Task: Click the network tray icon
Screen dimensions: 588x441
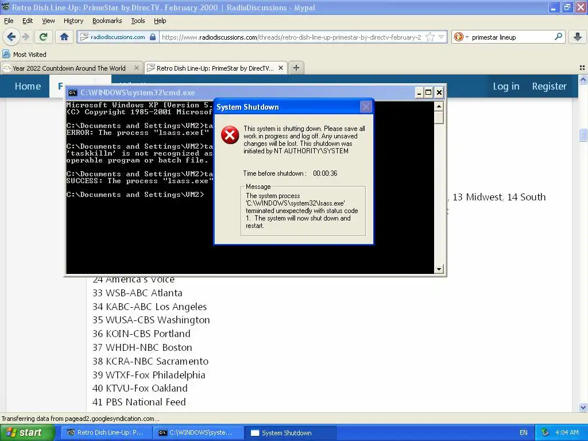Action: [545, 433]
